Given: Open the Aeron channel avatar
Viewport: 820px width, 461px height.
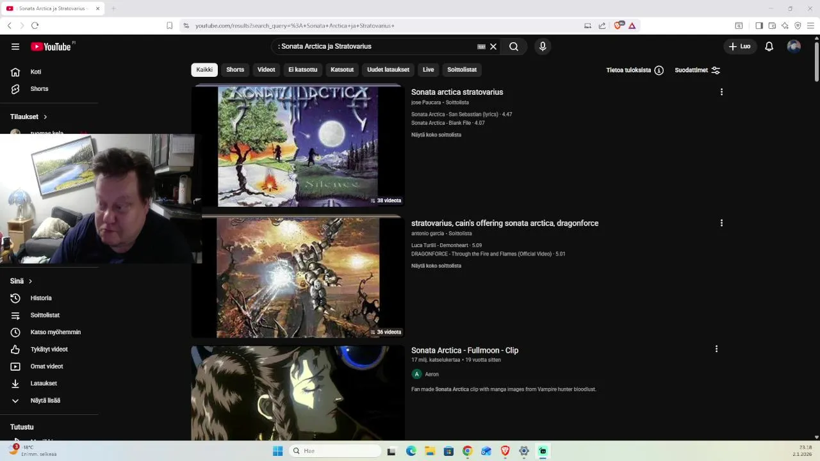Looking at the screenshot, I should (416, 374).
